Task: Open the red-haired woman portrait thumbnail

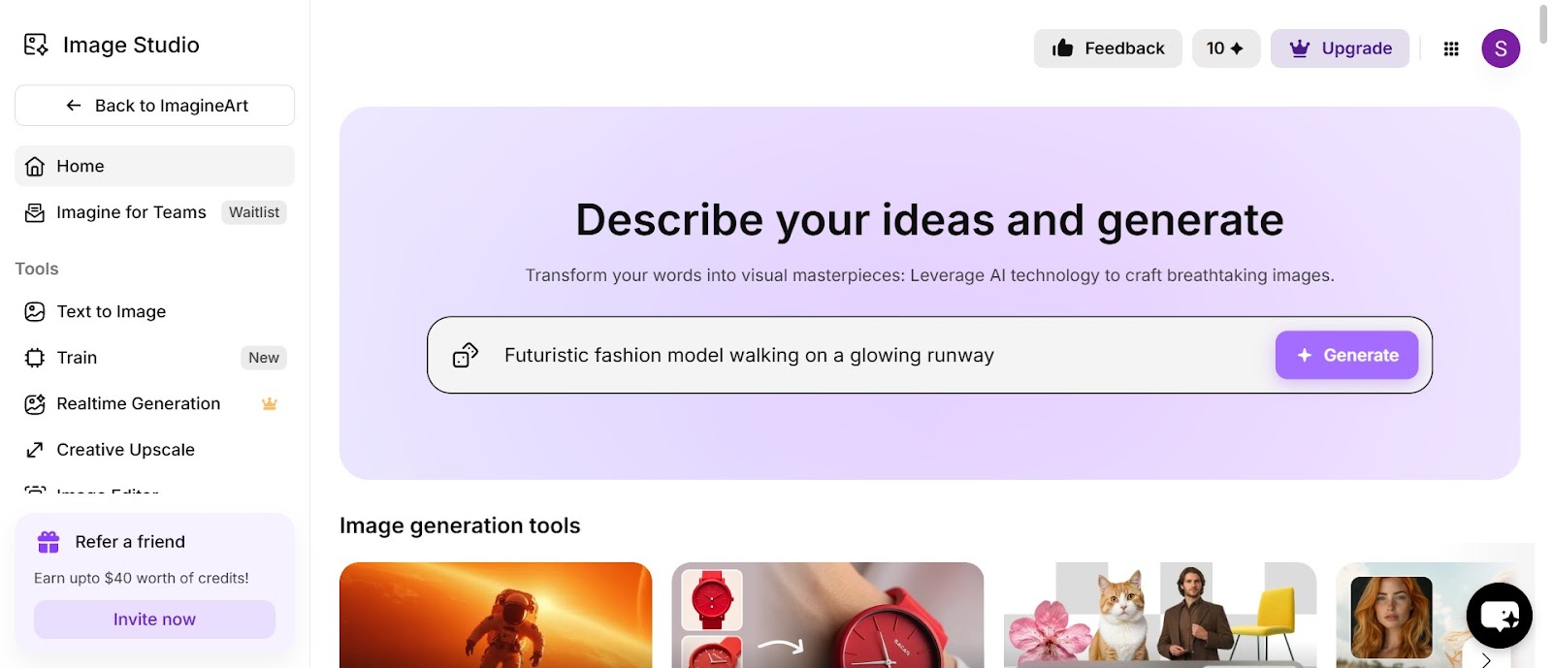Action: coord(1392,618)
